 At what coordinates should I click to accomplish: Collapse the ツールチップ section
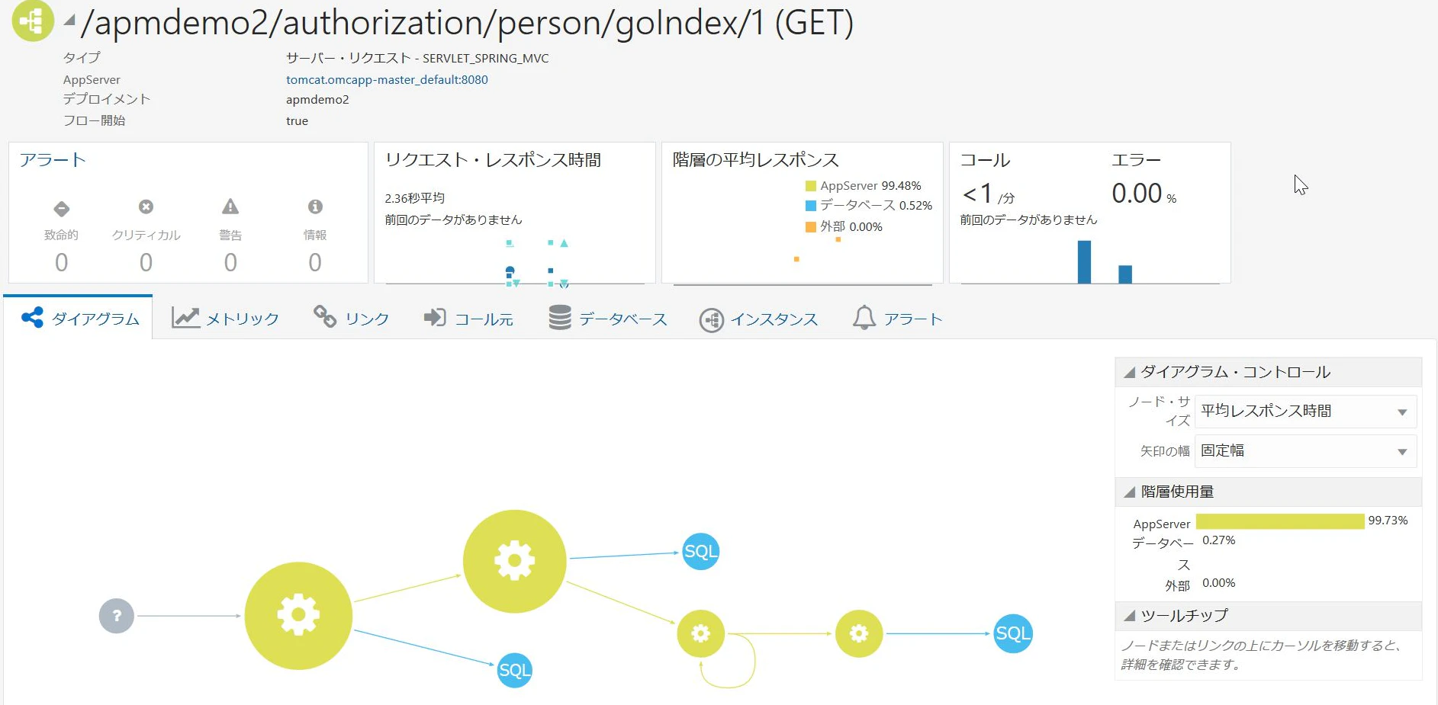pos(1129,616)
